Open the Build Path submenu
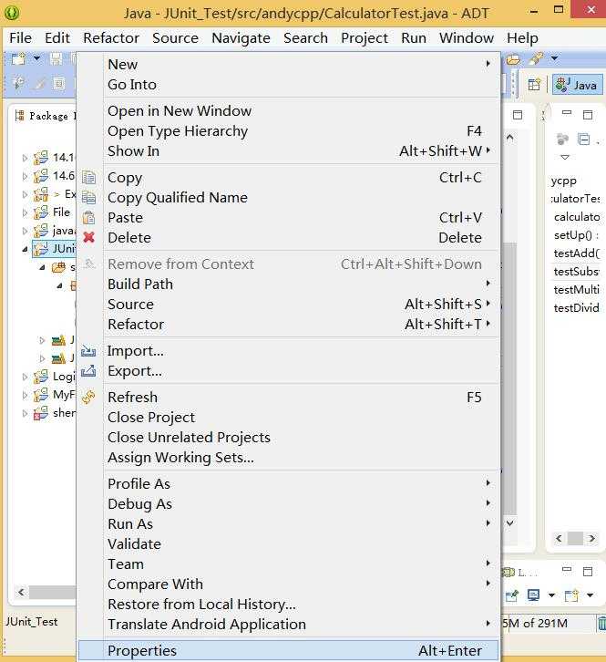 point(288,284)
